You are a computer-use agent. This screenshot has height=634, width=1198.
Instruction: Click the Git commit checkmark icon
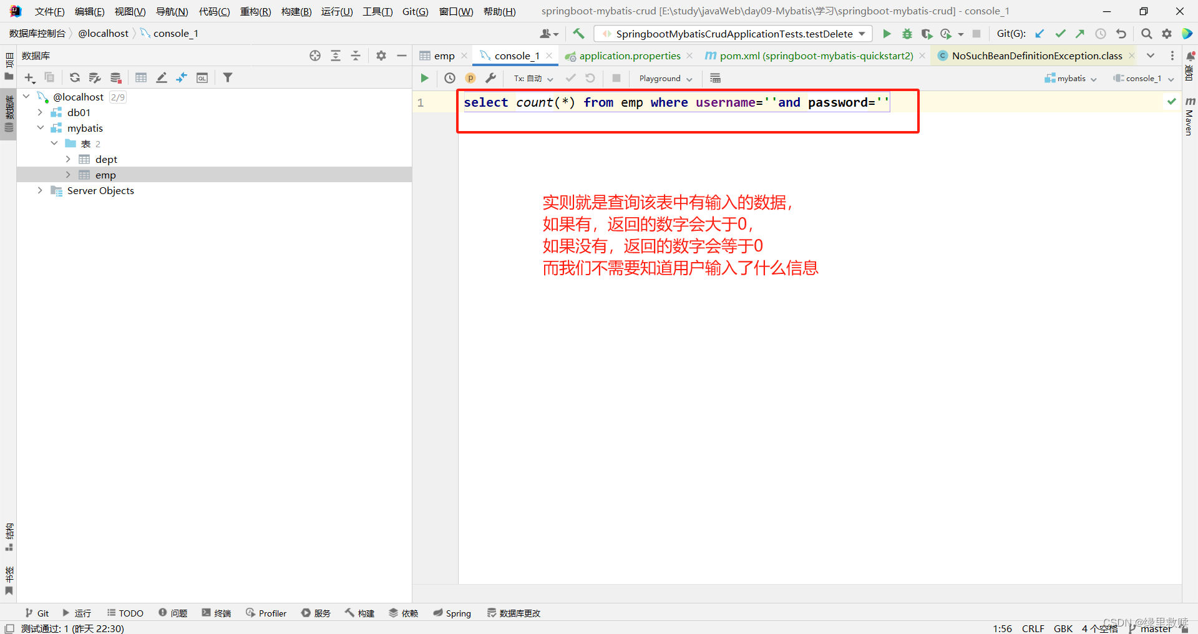click(x=1060, y=33)
